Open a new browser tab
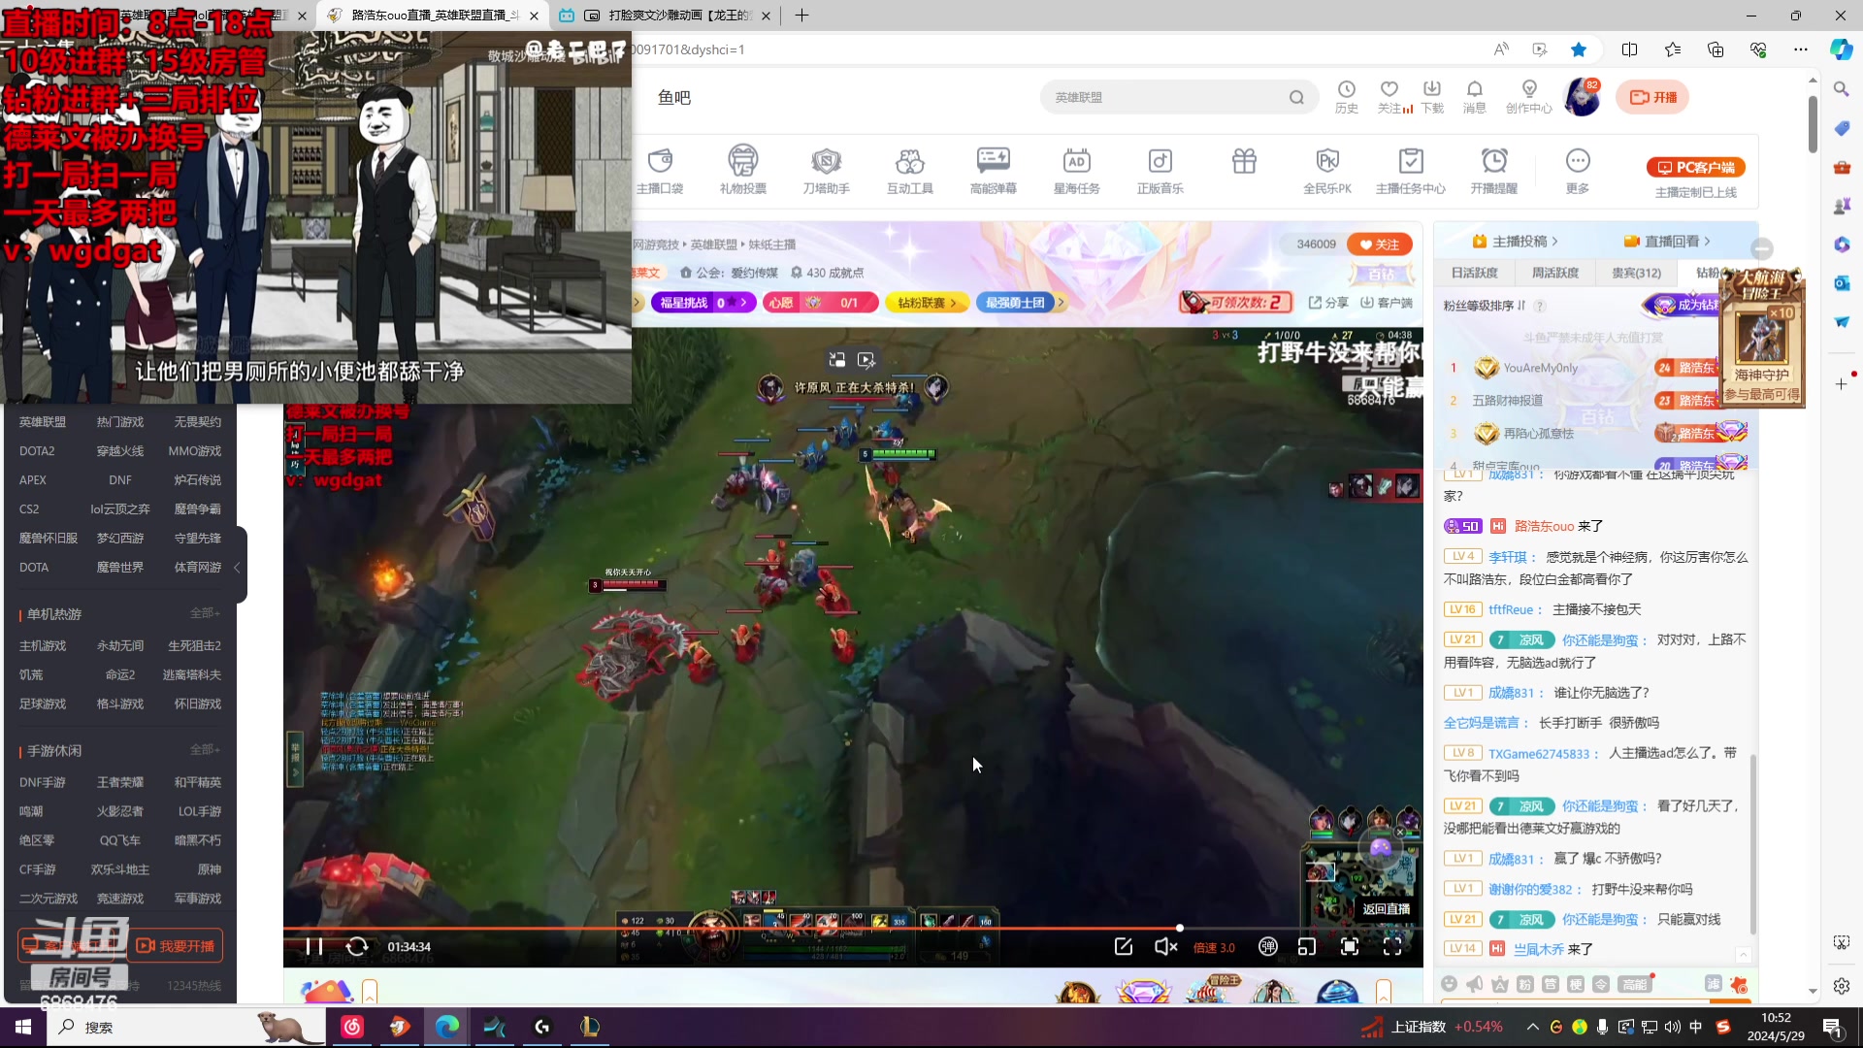 801,16
